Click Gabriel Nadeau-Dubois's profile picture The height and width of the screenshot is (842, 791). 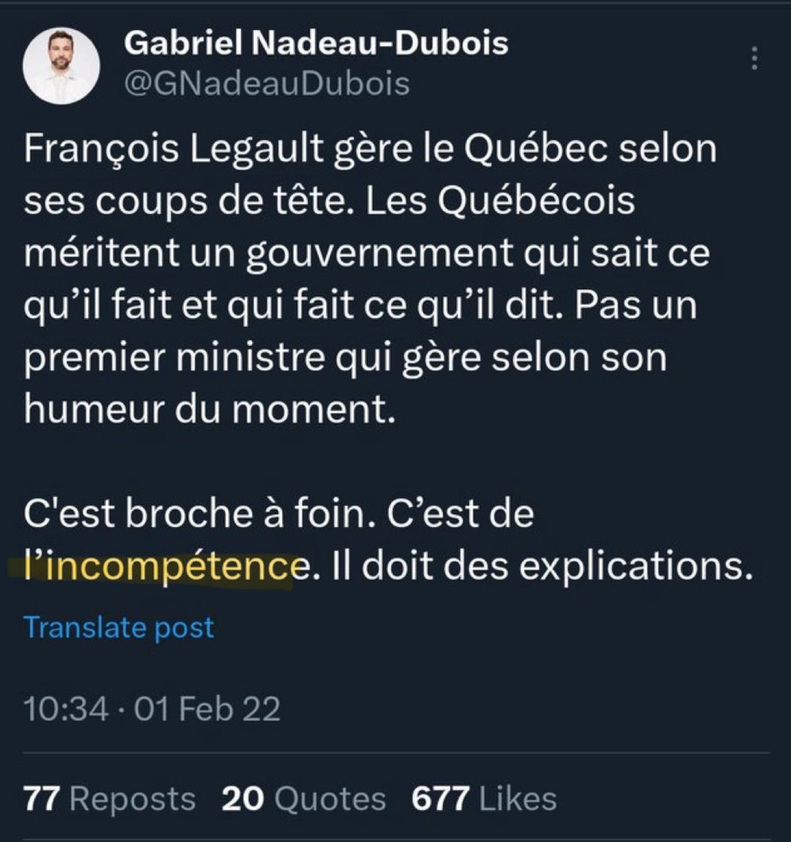coord(61,66)
